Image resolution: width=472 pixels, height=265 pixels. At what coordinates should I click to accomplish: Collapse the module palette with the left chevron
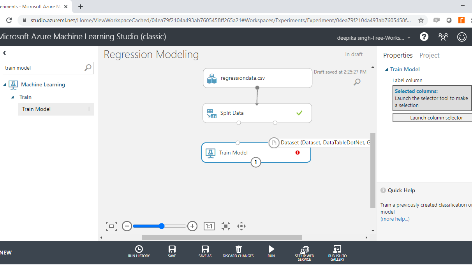point(4,53)
